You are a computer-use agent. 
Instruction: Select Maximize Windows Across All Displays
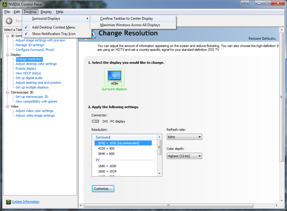point(130,25)
